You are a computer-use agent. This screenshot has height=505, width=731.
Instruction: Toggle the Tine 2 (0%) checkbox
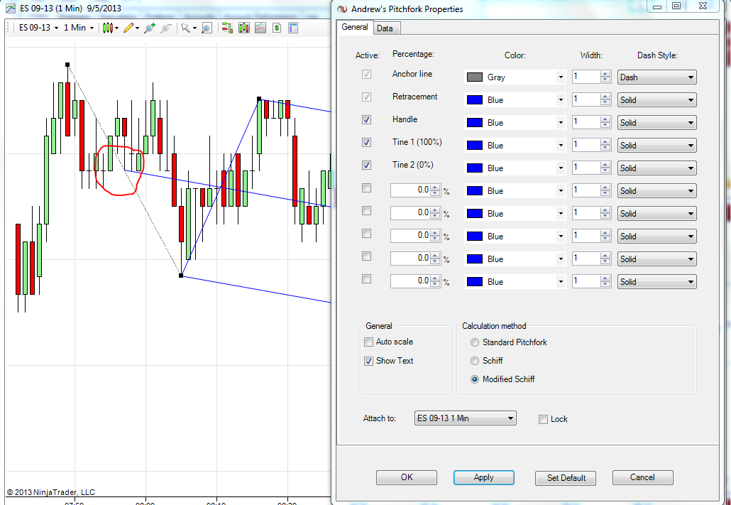click(366, 165)
